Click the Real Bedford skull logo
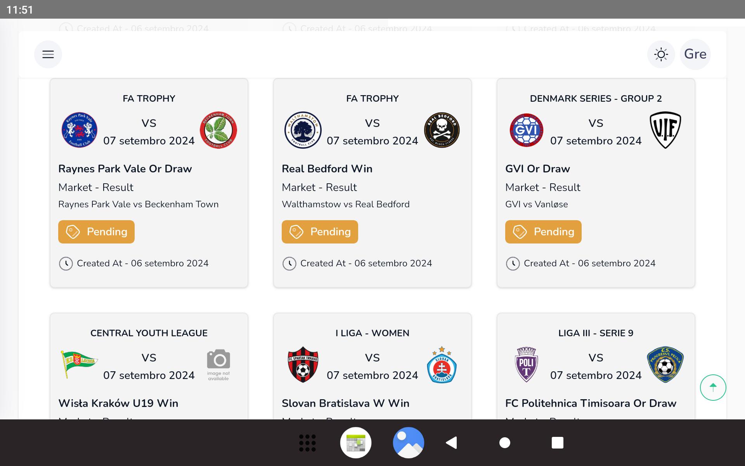 tap(442, 130)
